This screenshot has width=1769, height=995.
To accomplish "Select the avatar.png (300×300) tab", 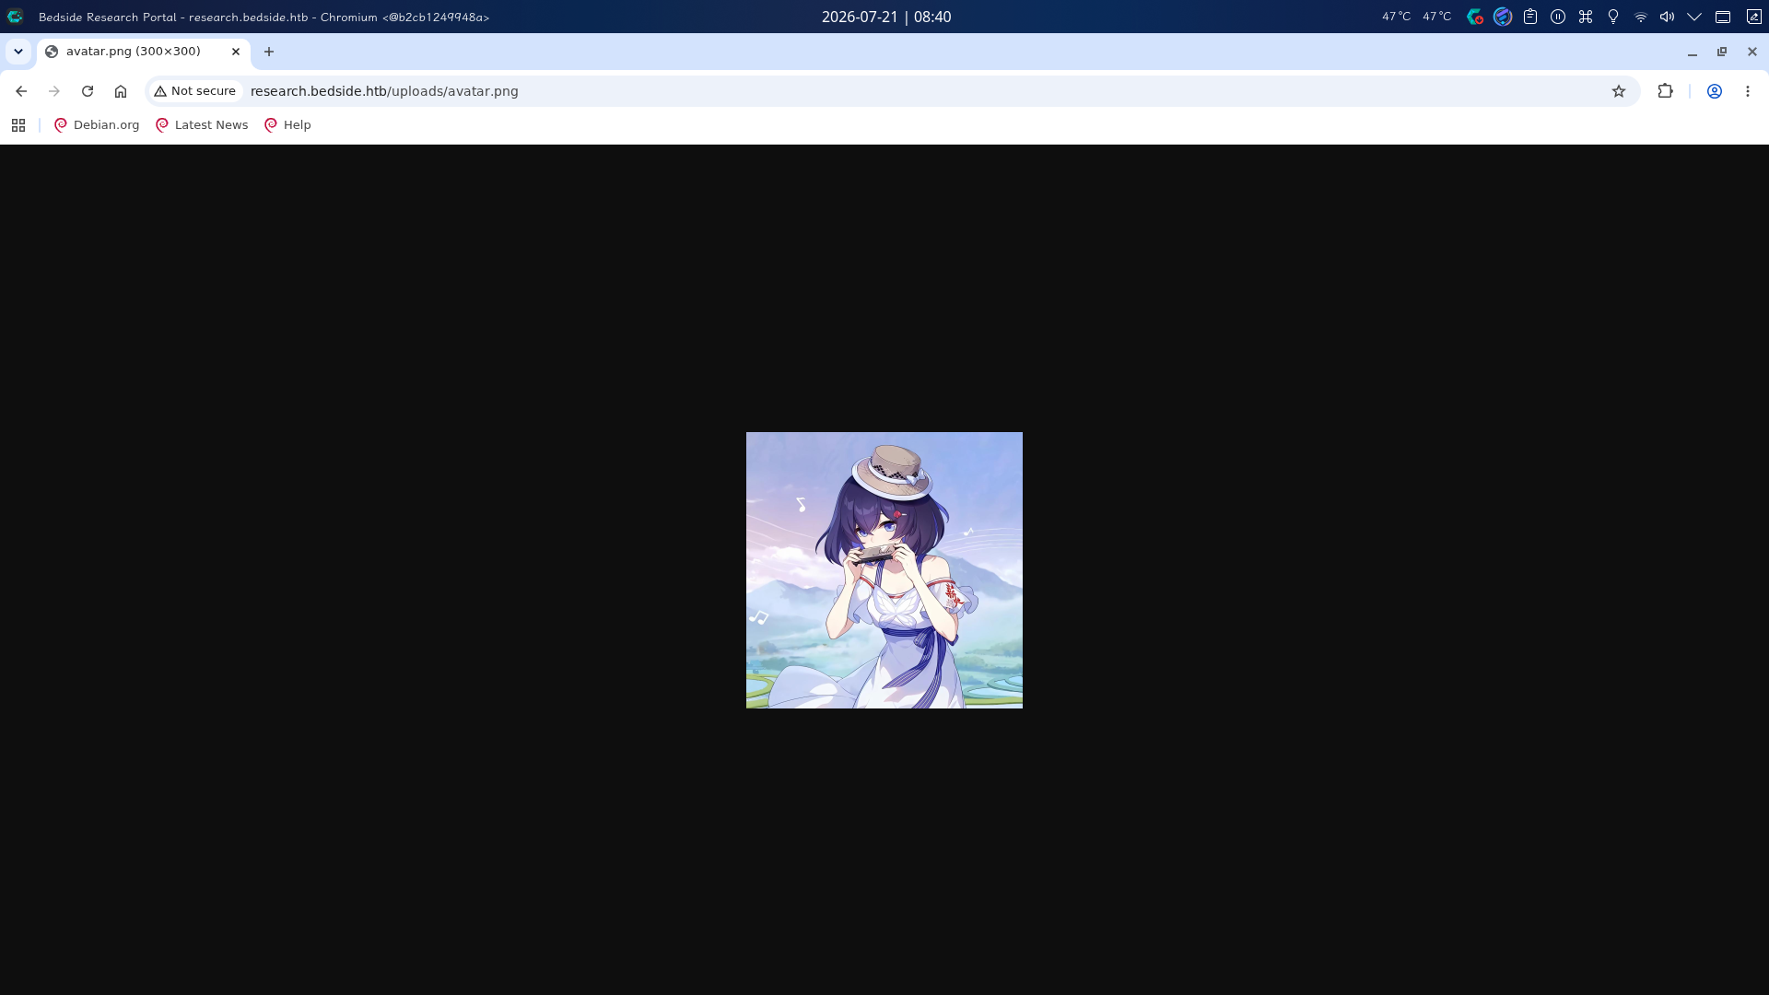I will click(143, 52).
